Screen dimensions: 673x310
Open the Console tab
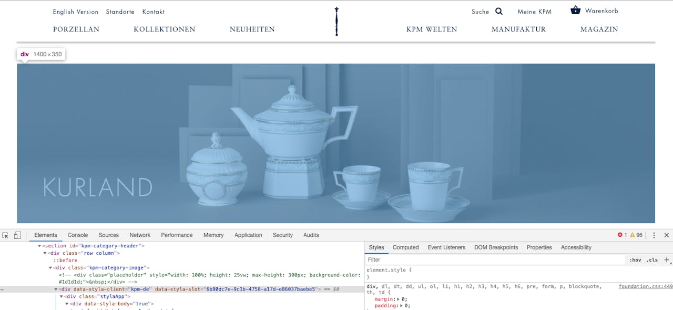(x=78, y=235)
